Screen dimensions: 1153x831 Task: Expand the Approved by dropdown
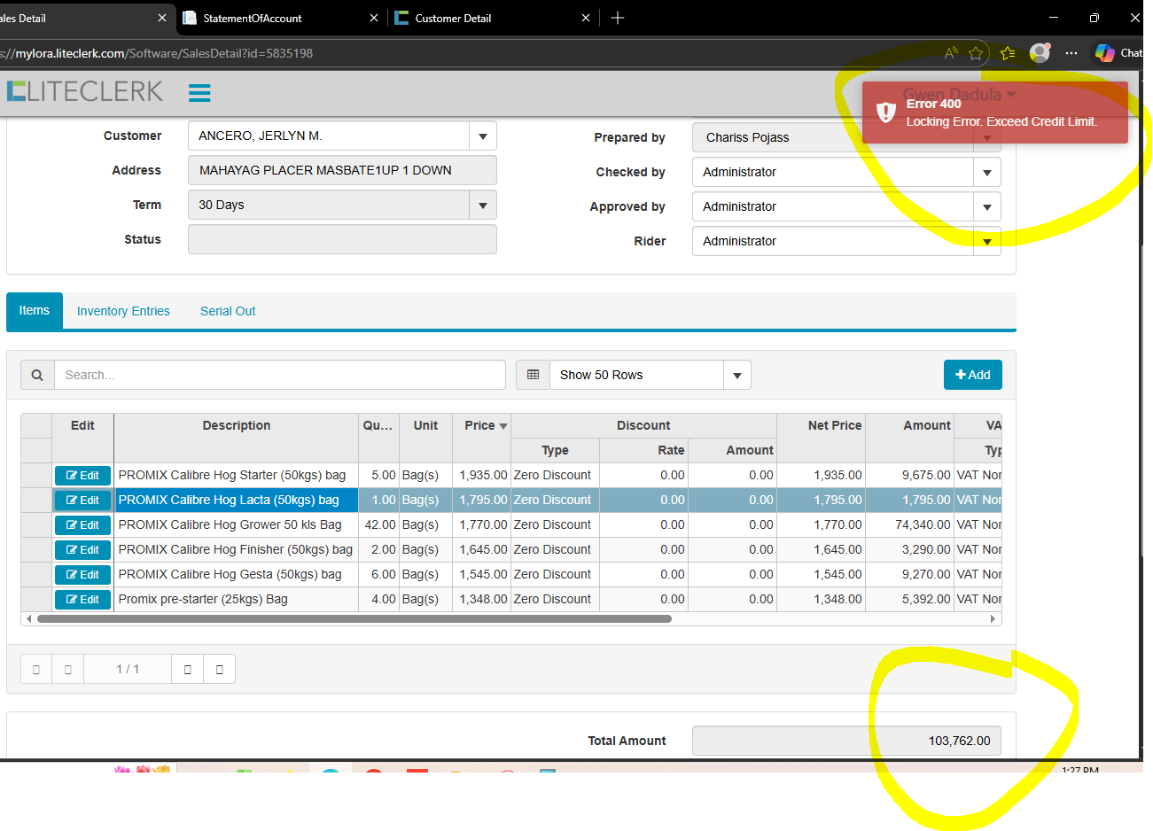(x=986, y=207)
